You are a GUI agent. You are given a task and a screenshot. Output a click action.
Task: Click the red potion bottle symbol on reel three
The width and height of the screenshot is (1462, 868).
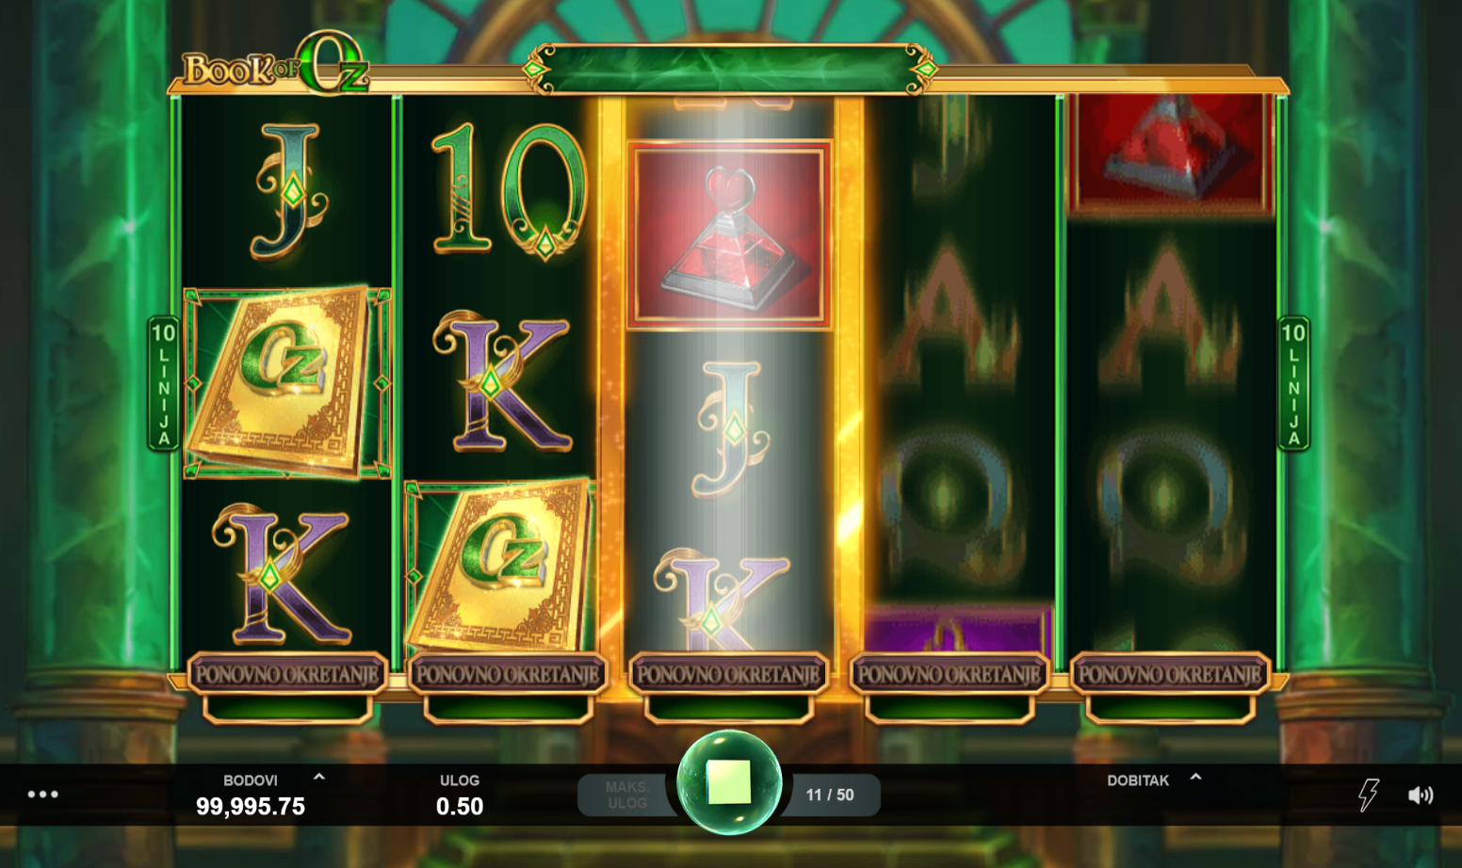(x=729, y=234)
